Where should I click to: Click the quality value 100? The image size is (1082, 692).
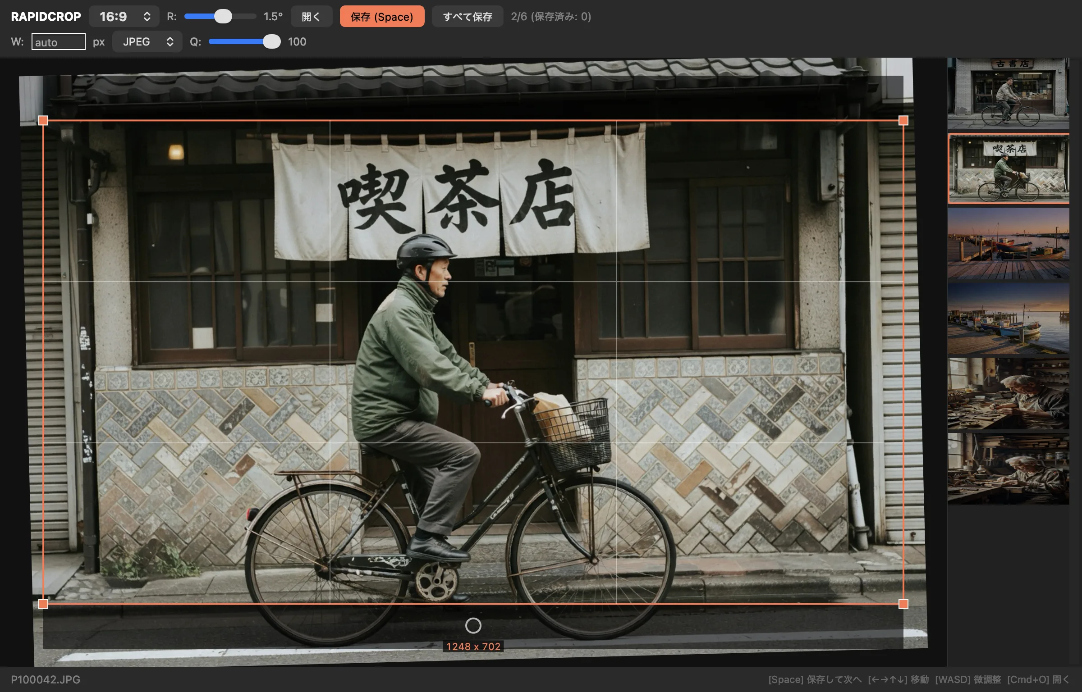(x=297, y=42)
